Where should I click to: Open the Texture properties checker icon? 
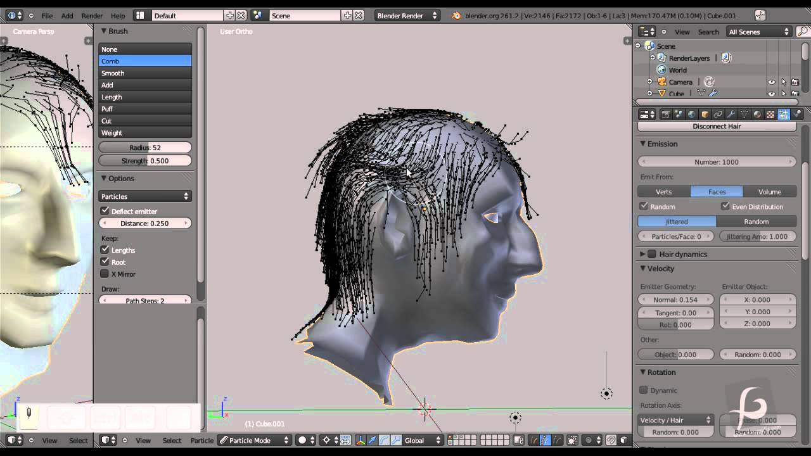[770, 114]
